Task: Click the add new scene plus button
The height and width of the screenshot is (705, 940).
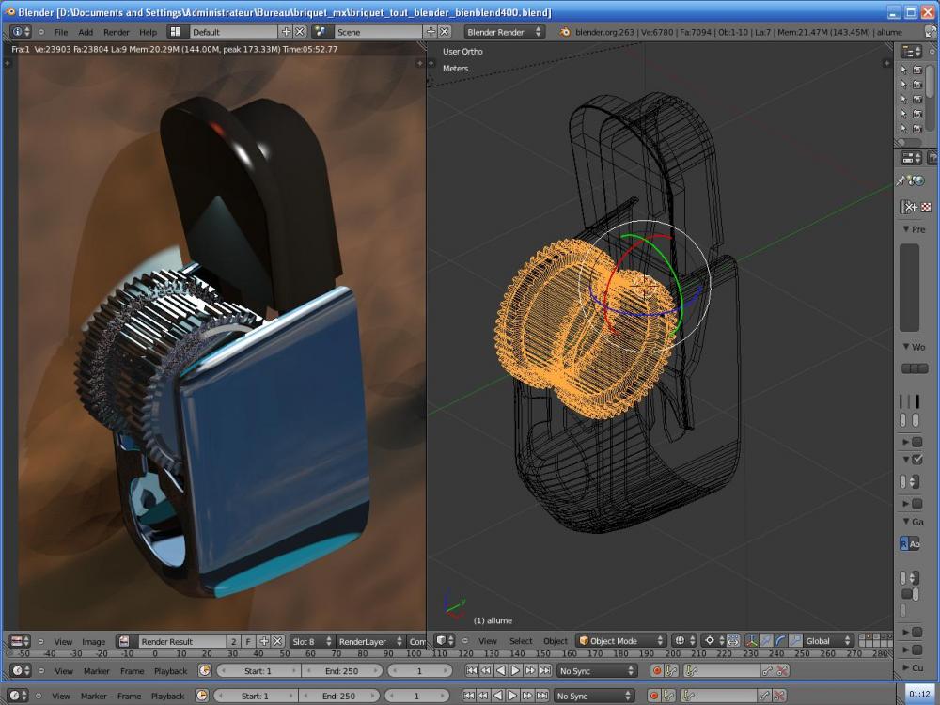Action: point(431,32)
